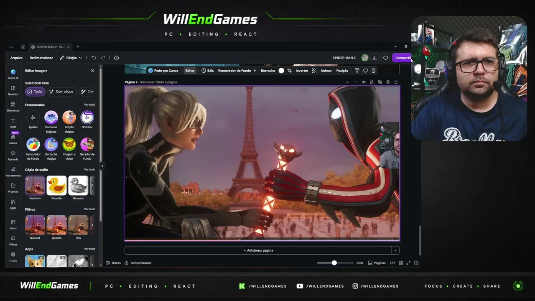Screen dimensions: 535x301
Task: Check cloud save status icon
Action: point(116,58)
